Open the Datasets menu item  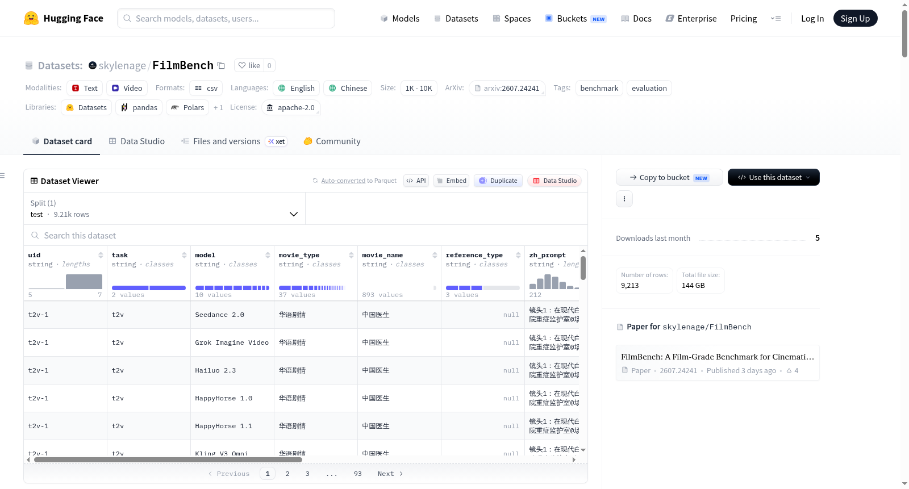coord(456,18)
